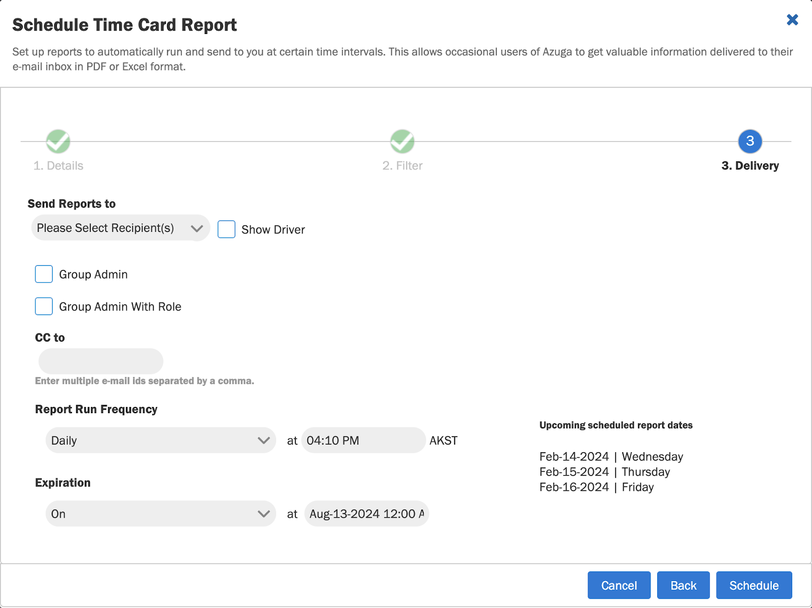
Task: Check the Group Admin checkbox
Action: pos(44,274)
